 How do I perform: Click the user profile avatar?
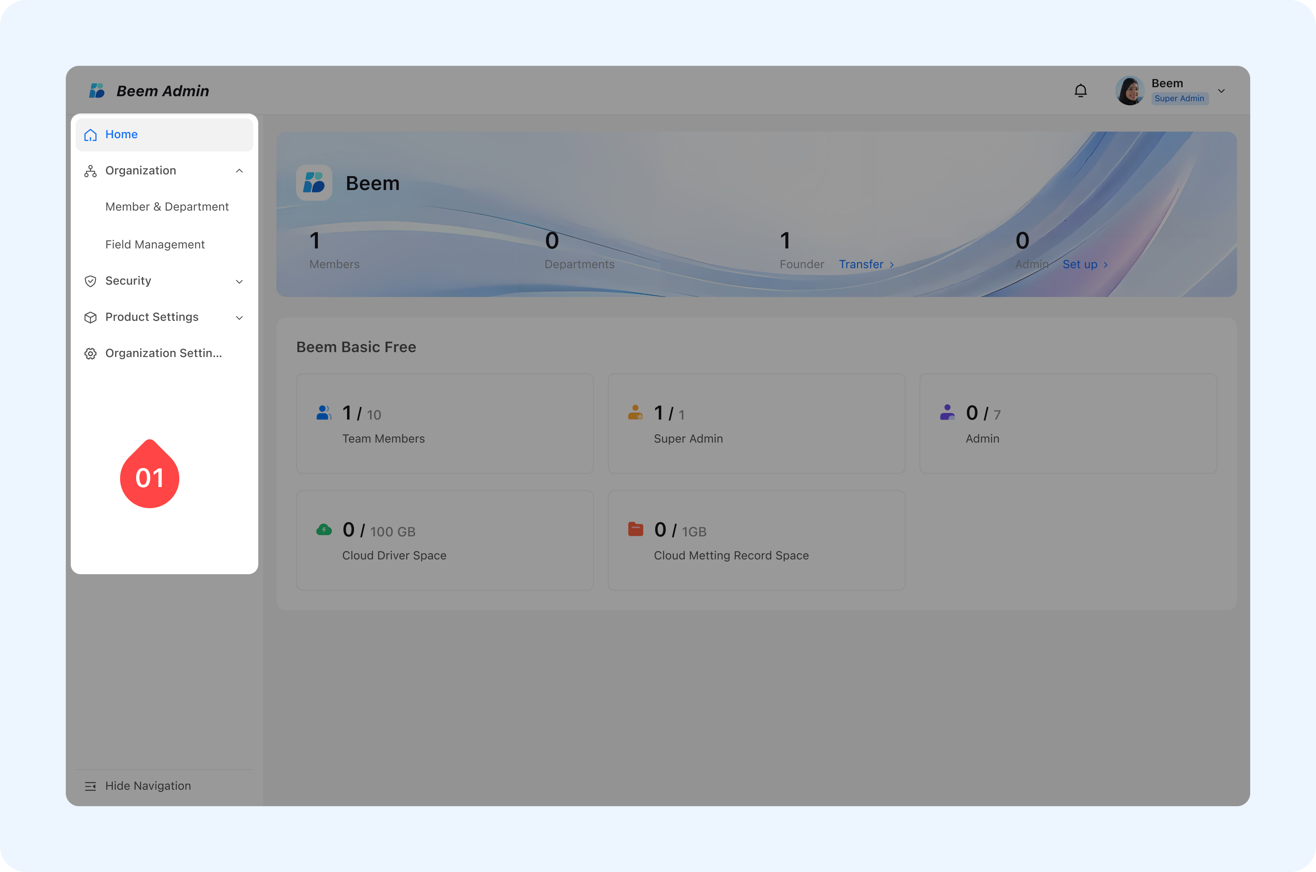click(x=1129, y=90)
